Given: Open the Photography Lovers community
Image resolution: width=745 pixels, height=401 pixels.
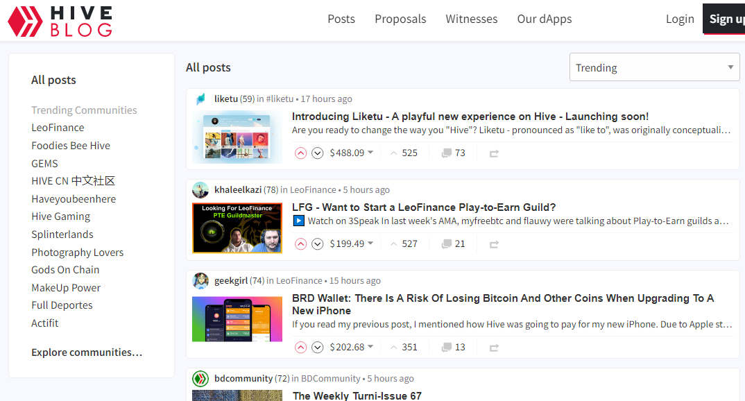Looking at the screenshot, I should pyautogui.click(x=78, y=253).
